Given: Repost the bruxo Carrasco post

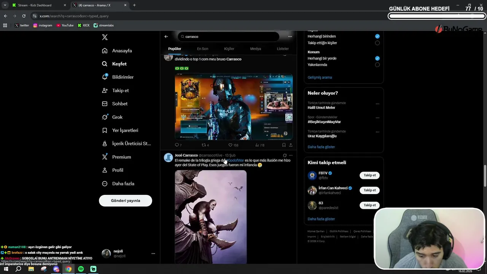Looking at the screenshot, I should point(205,145).
